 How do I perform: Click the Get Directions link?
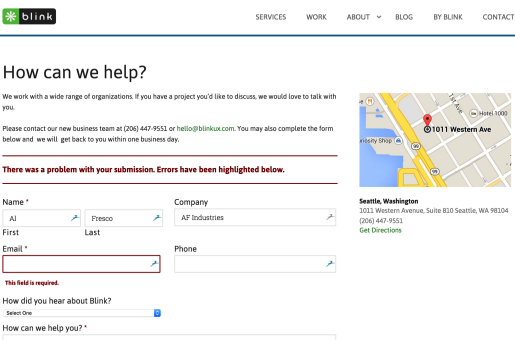click(380, 230)
